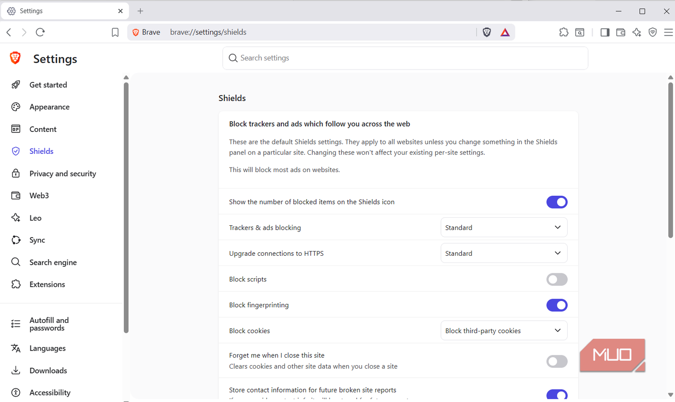Click the palette icon for Appearance

click(x=16, y=107)
